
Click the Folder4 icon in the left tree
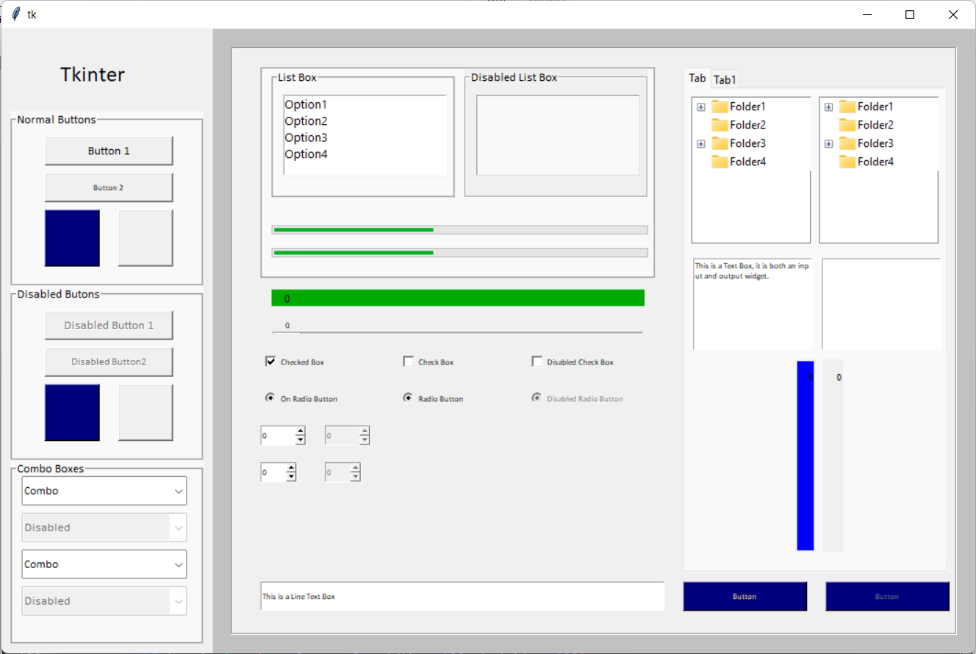point(719,162)
